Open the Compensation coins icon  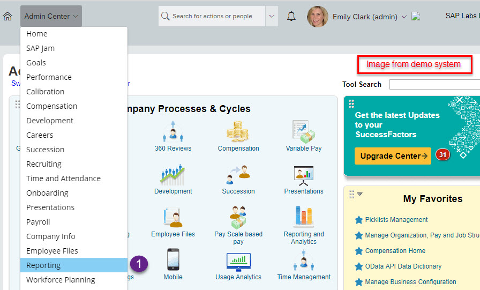(x=237, y=131)
